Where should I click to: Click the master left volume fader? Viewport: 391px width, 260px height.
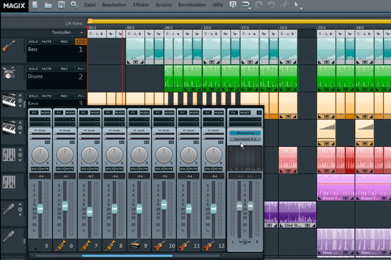(239, 206)
